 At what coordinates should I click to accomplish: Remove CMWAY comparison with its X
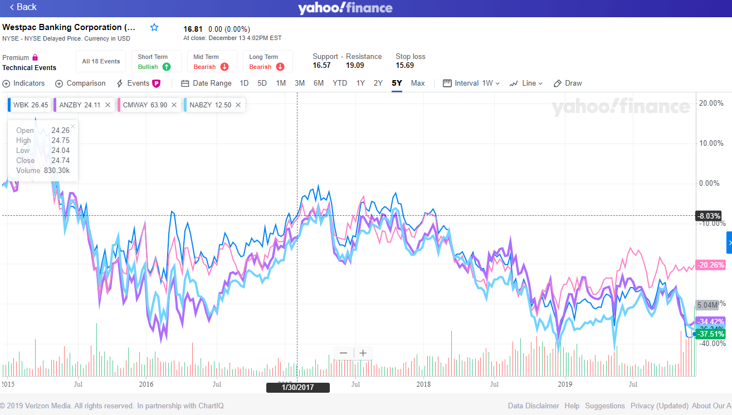[174, 105]
